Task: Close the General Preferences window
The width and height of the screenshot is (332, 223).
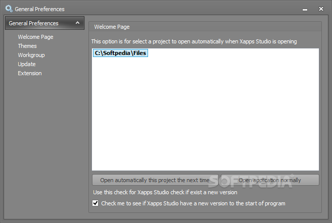Action: point(321,9)
